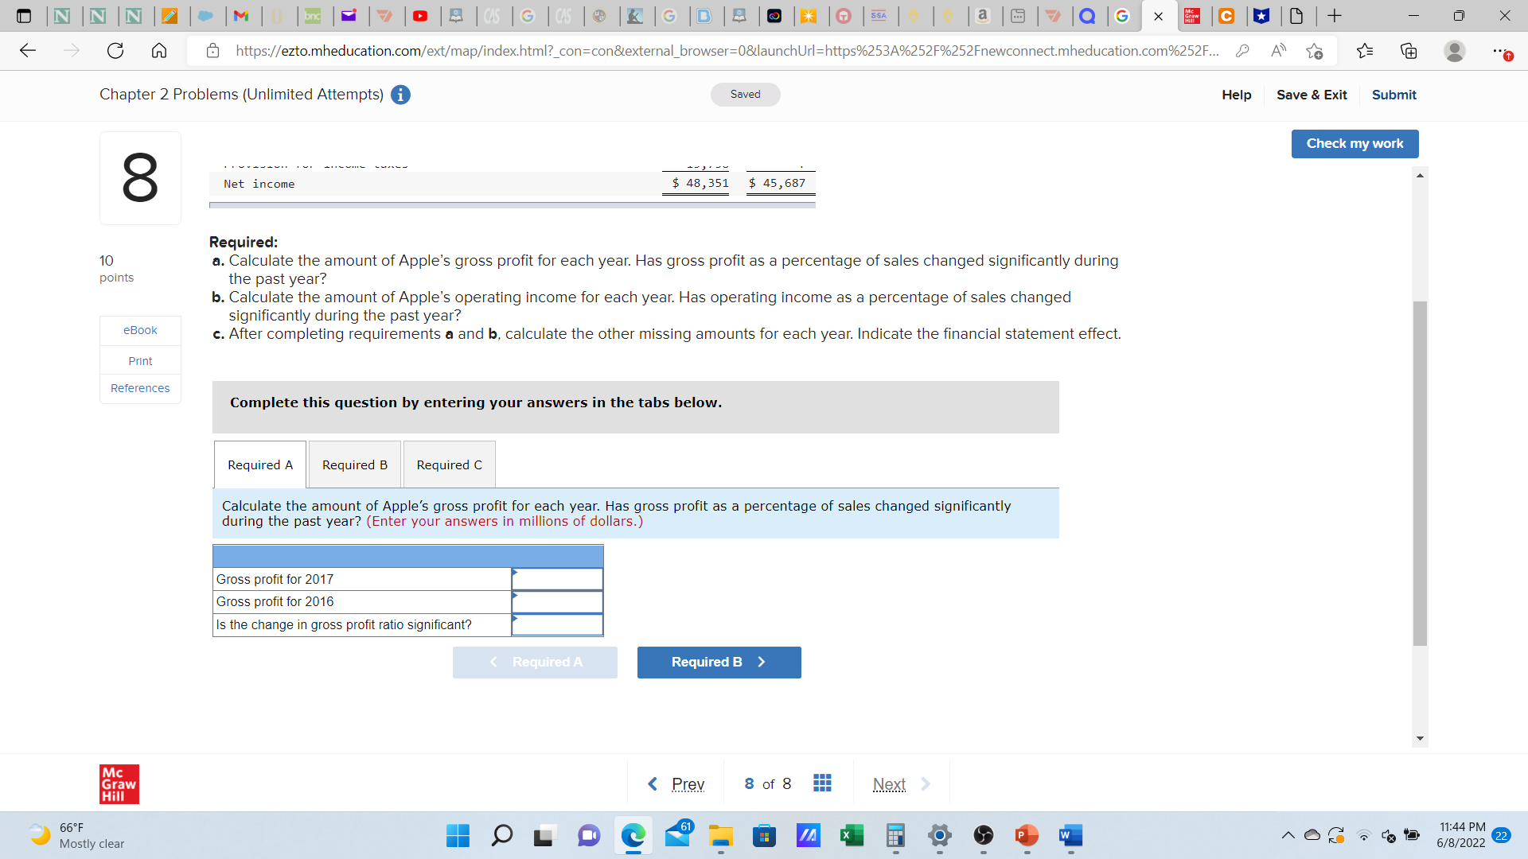The width and height of the screenshot is (1528, 859).
Task: Open Excel from the taskbar
Action: 852,835
